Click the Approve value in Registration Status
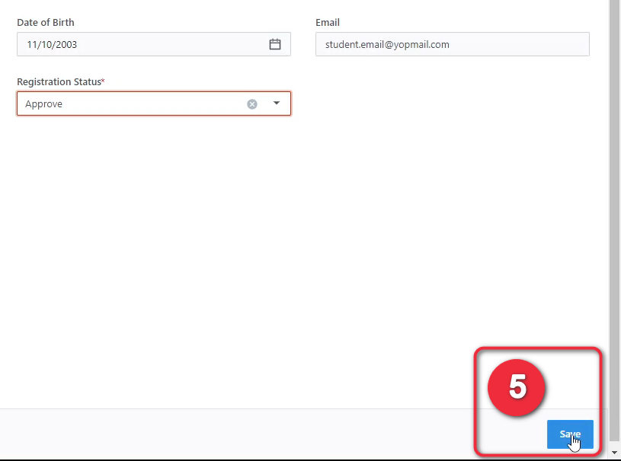 pyautogui.click(x=44, y=104)
